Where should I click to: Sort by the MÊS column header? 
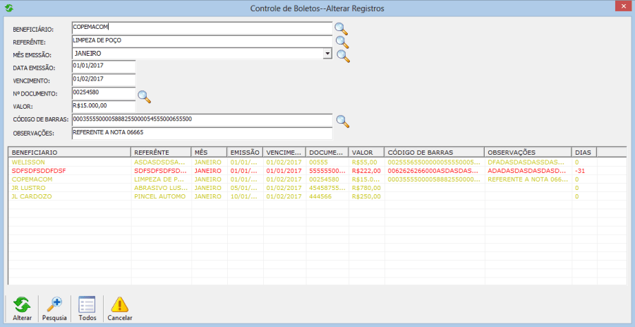click(x=209, y=153)
